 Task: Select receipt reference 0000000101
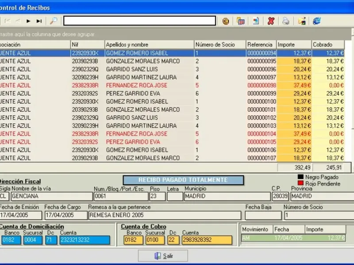[172, 110]
